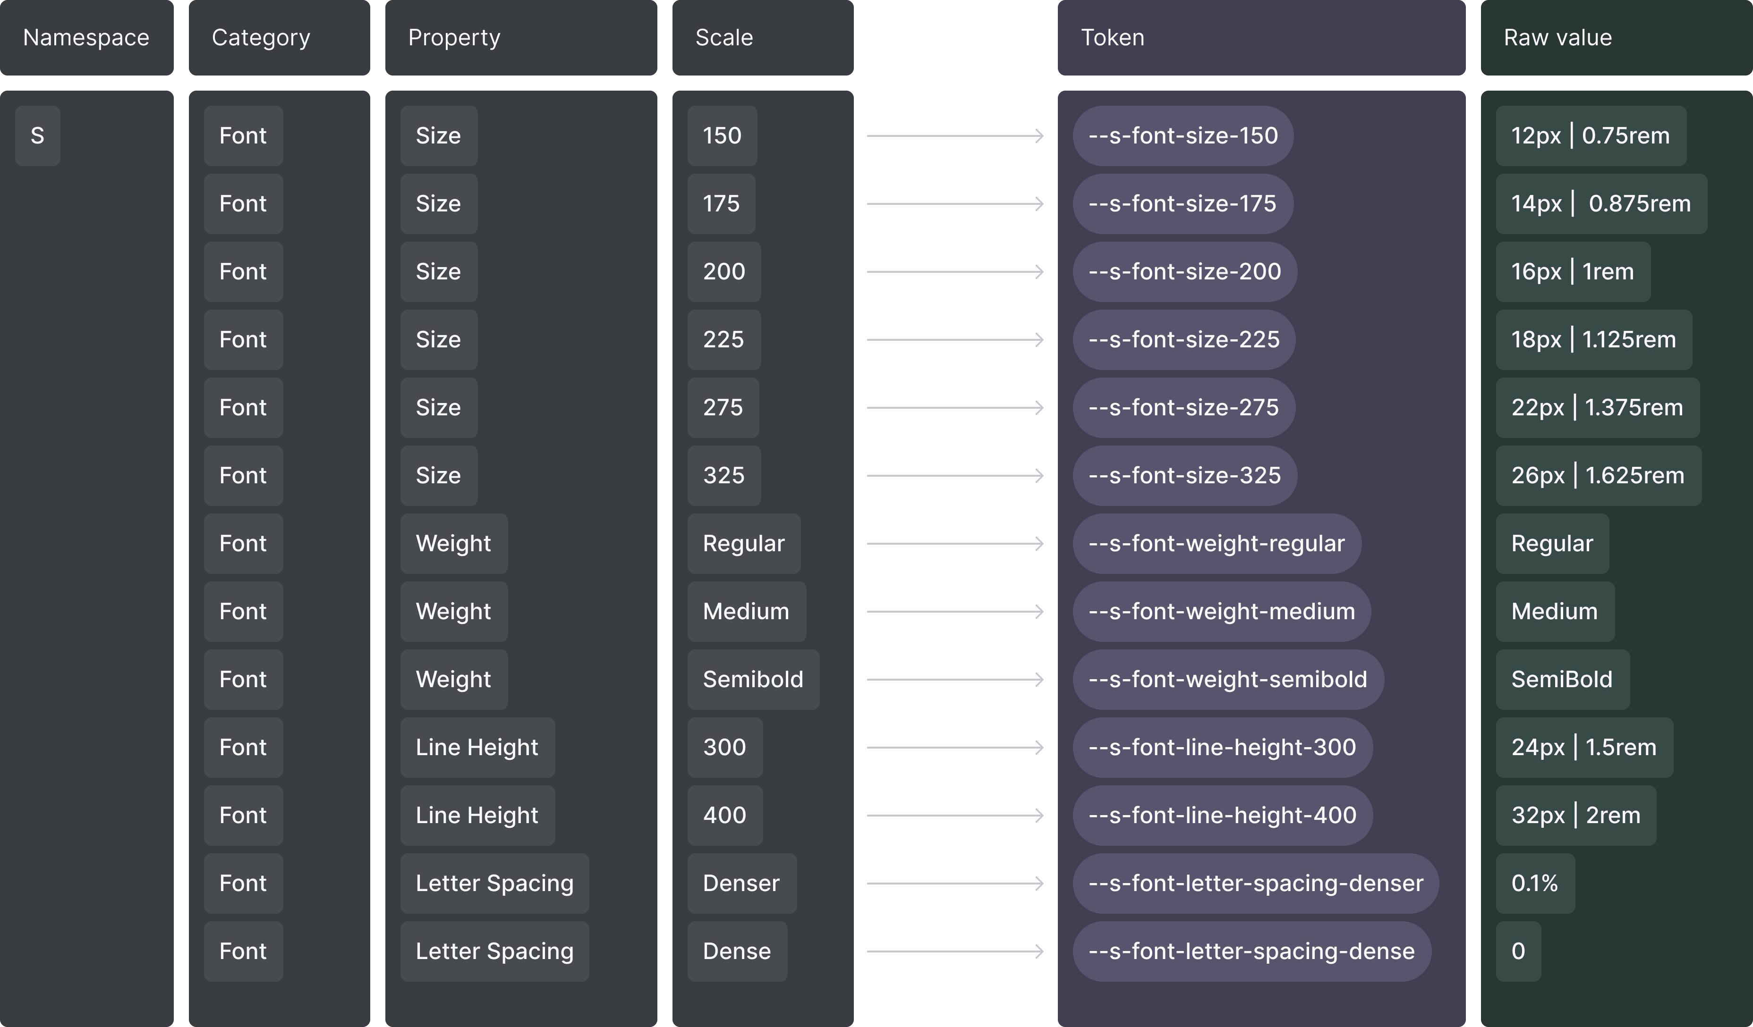This screenshot has height=1027, width=1753.
Task: Click the 275 scale chip
Action: [x=723, y=407]
